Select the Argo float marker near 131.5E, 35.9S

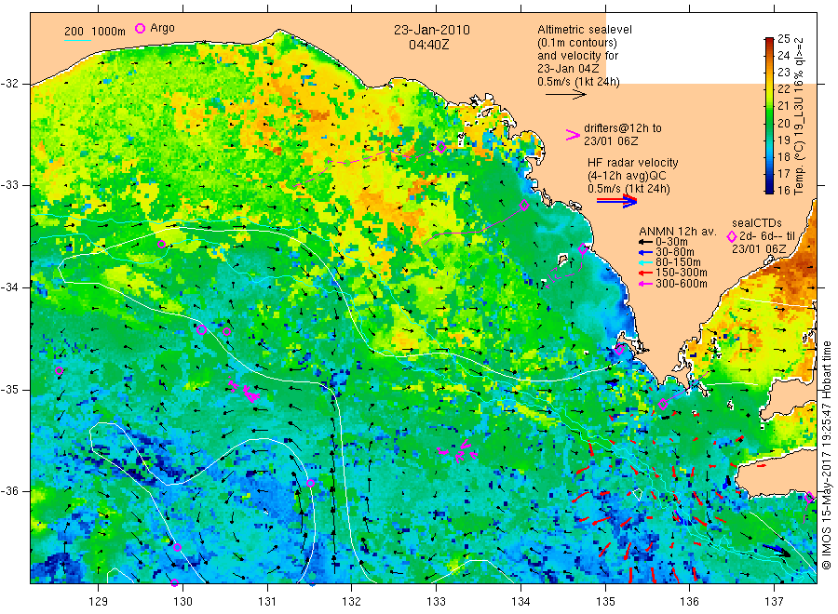310,483
